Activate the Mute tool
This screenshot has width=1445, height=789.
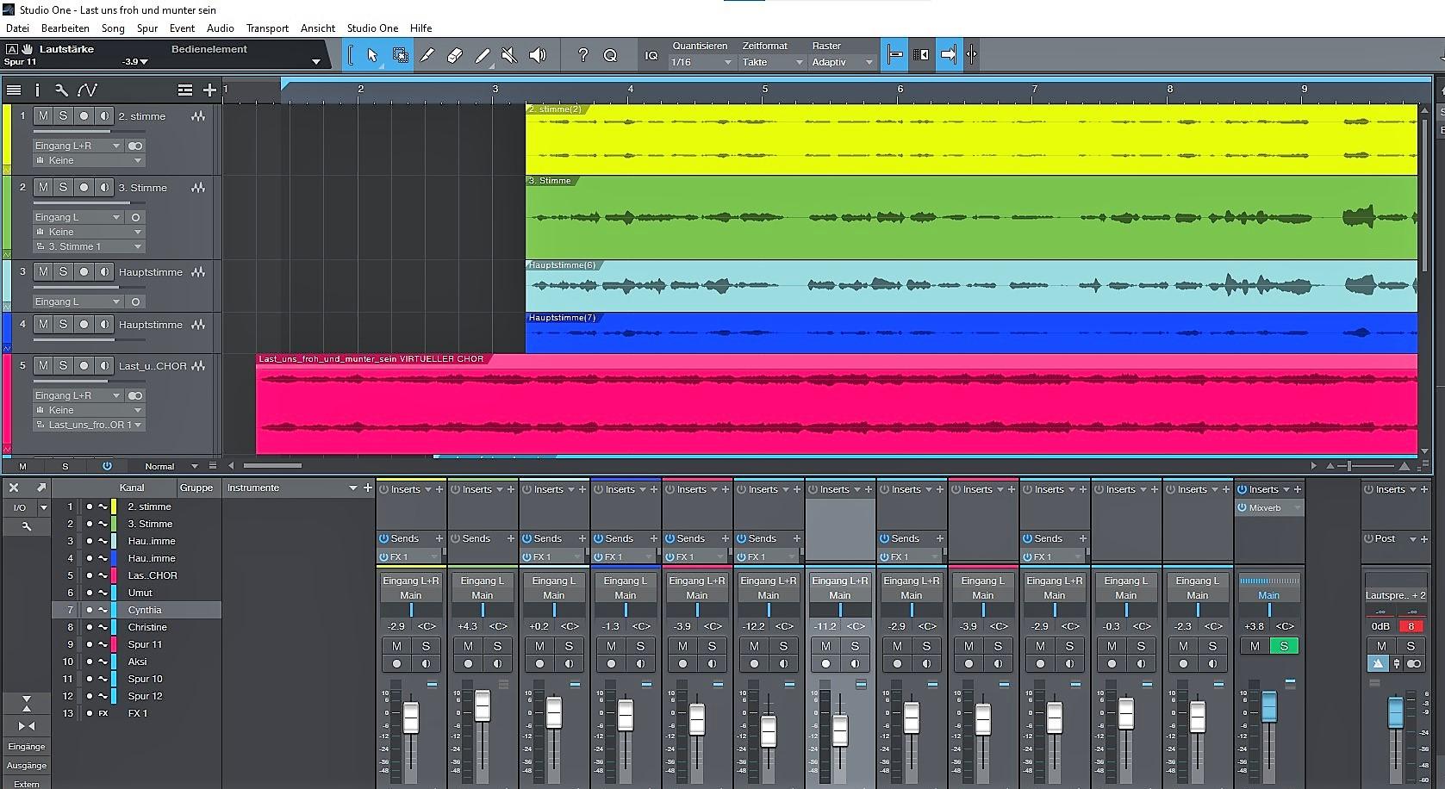pos(509,55)
